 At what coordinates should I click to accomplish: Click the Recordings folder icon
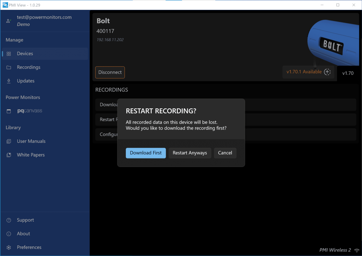pos(9,67)
